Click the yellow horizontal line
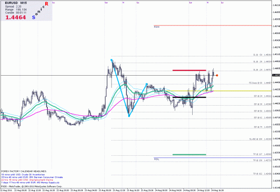This screenshot has height=192, width=280. point(218,91)
